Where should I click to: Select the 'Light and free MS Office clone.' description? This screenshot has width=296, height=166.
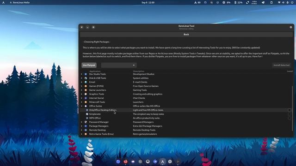pyautogui.click(x=148, y=110)
